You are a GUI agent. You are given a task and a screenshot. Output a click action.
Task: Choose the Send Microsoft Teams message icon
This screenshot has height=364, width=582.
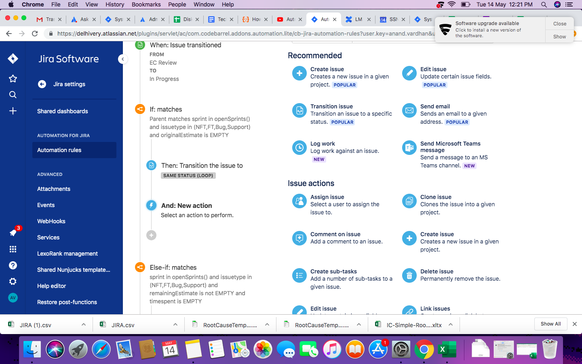coord(409,148)
